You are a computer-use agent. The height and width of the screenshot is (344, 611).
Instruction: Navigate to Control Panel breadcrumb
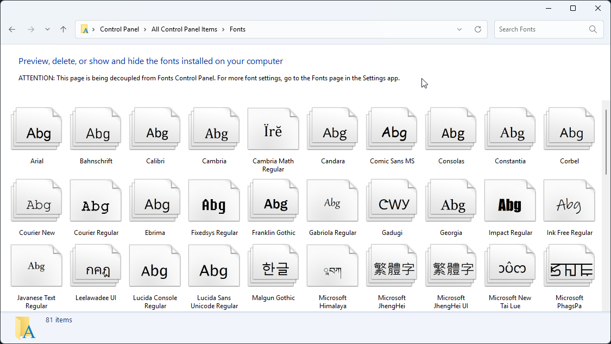click(119, 29)
